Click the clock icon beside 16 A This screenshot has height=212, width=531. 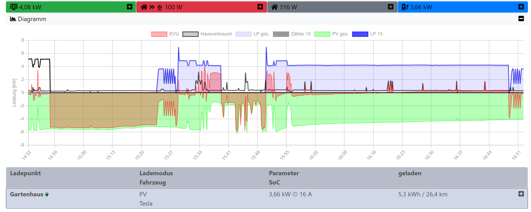click(295, 195)
